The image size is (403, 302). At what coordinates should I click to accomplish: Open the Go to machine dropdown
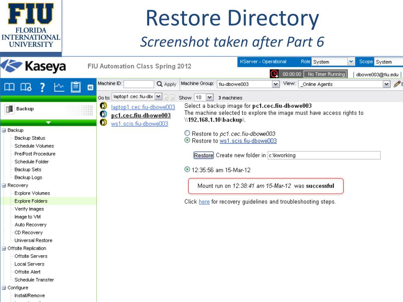coord(137,97)
